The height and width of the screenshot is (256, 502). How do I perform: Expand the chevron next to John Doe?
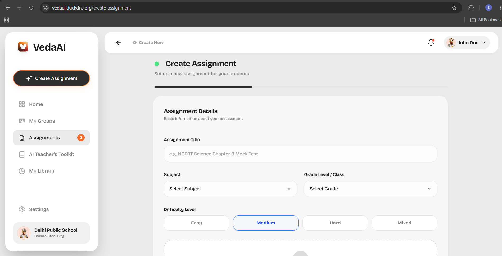point(484,43)
